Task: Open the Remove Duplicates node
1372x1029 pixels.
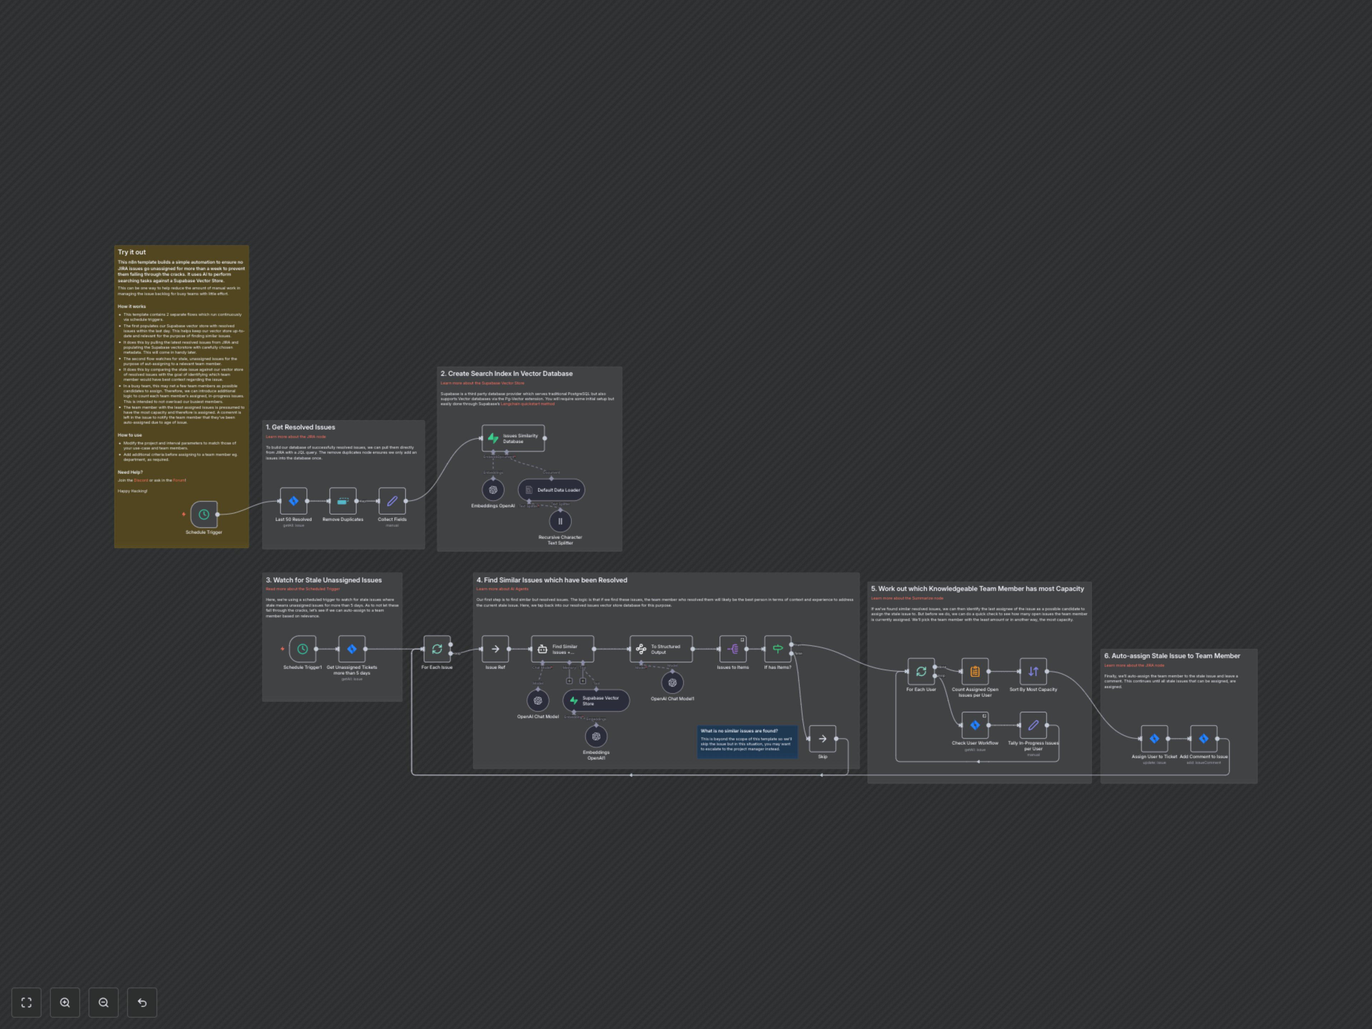Action: (x=342, y=501)
